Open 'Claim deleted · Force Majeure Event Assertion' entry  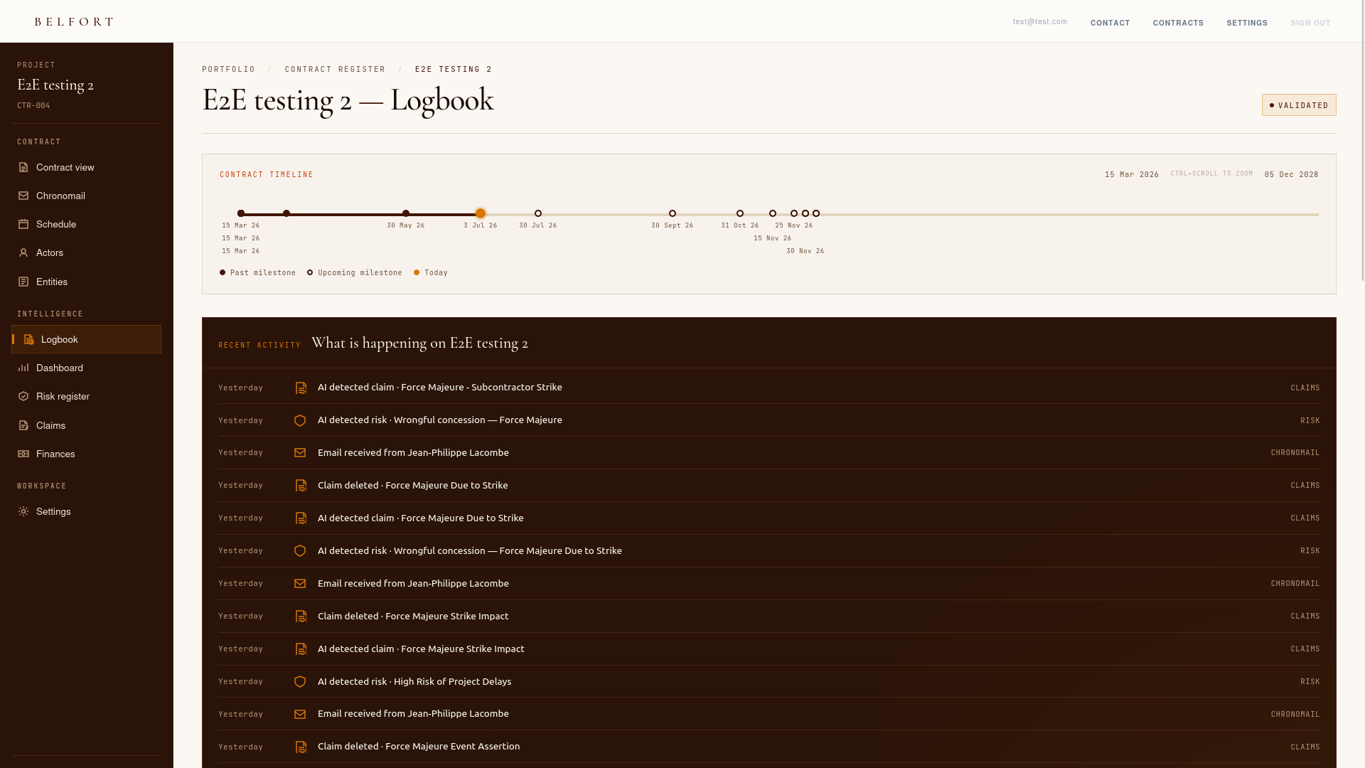click(x=769, y=747)
